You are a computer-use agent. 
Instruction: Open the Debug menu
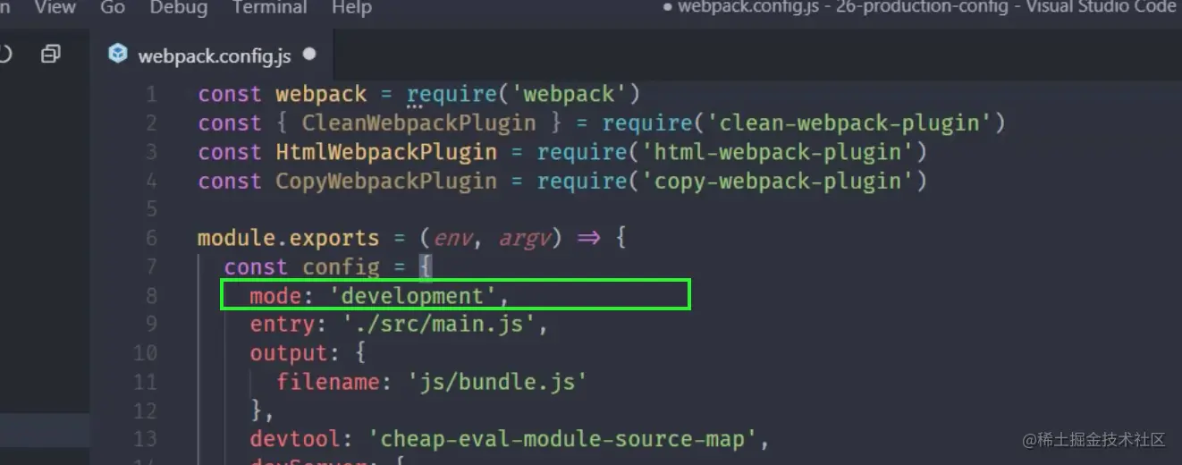pyautogui.click(x=179, y=7)
